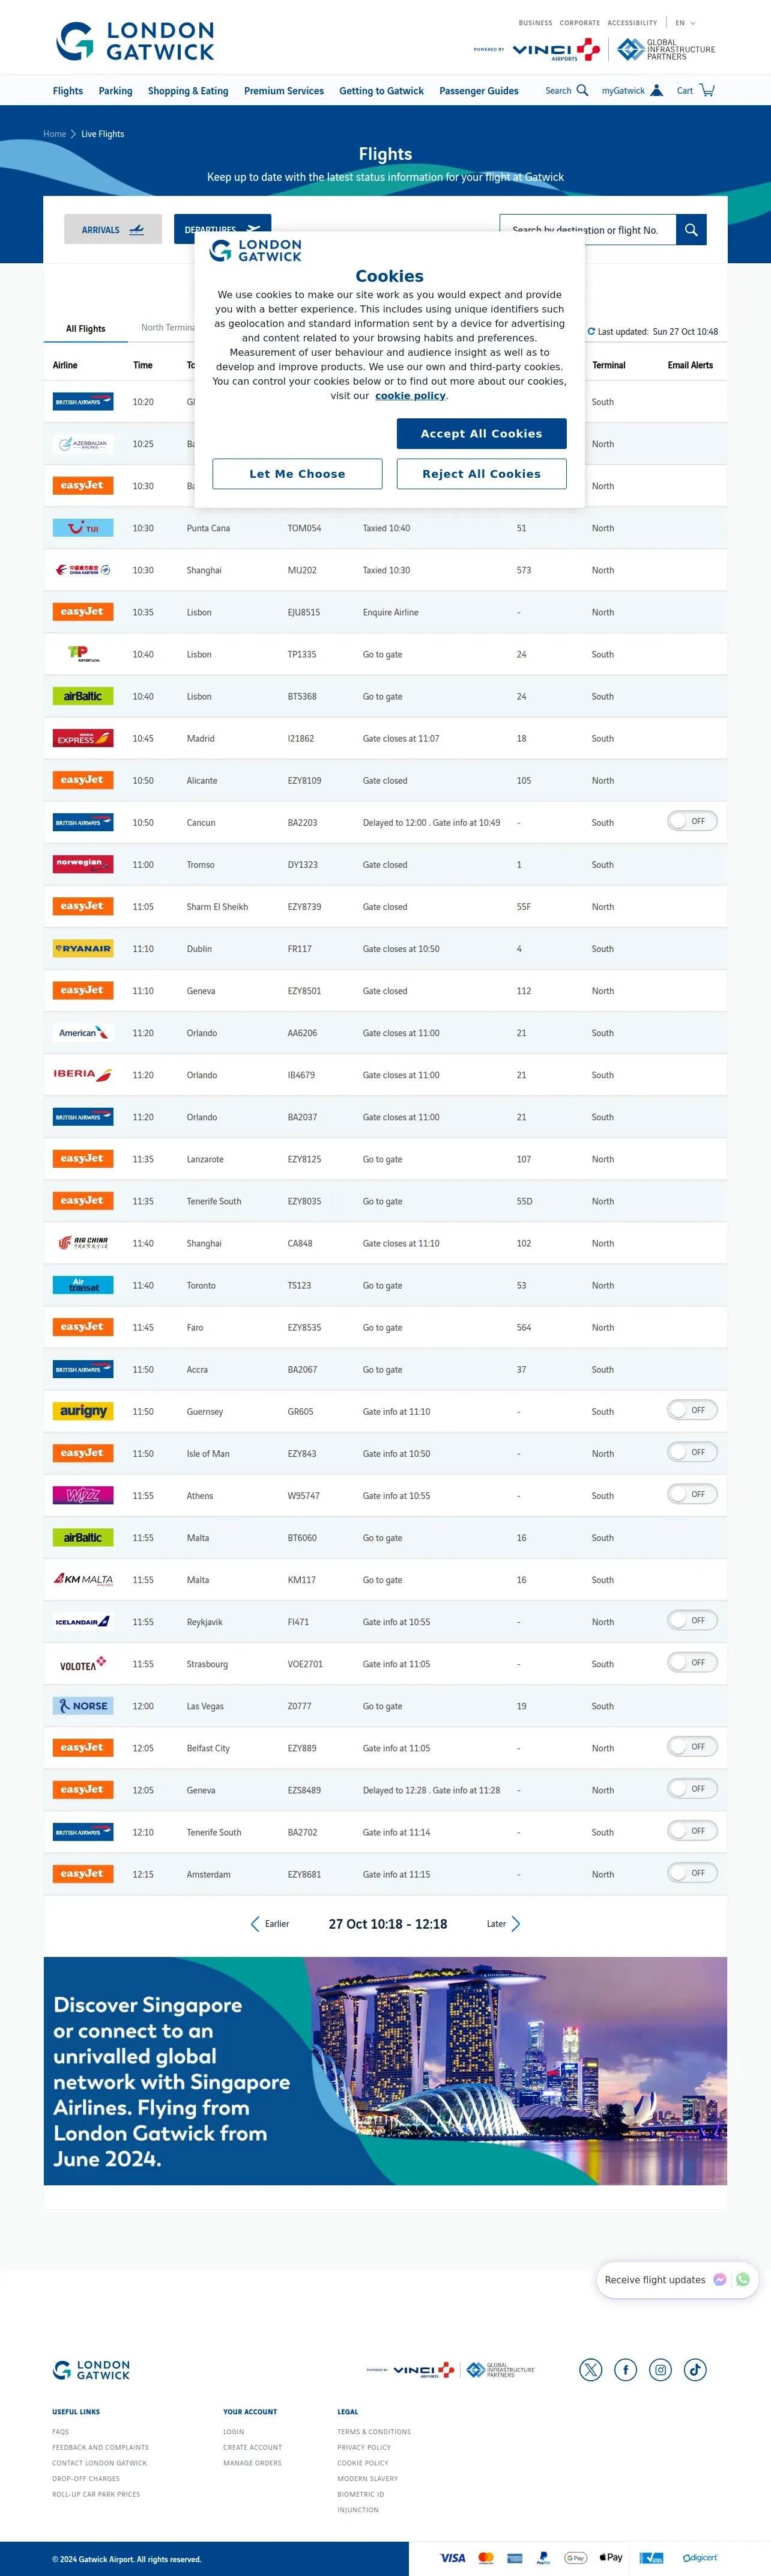The image size is (771, 2576).
Task: Toggle email alerts for Amsterdam EZY8681 flight
Action: pyautogui.click(x=692, y=1872)
